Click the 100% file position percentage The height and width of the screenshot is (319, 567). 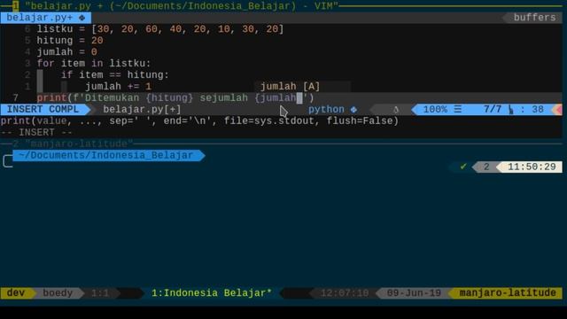coord(435,109)
